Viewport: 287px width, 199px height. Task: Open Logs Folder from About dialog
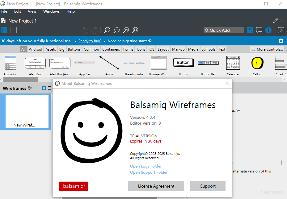pyautogui.click(x=146, y=166)
